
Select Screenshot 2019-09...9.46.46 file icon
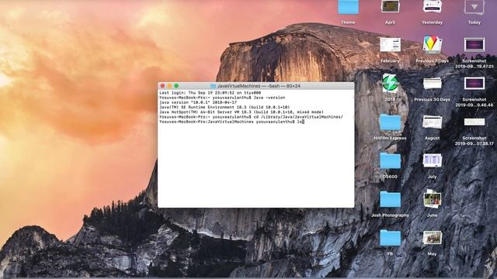474,84
